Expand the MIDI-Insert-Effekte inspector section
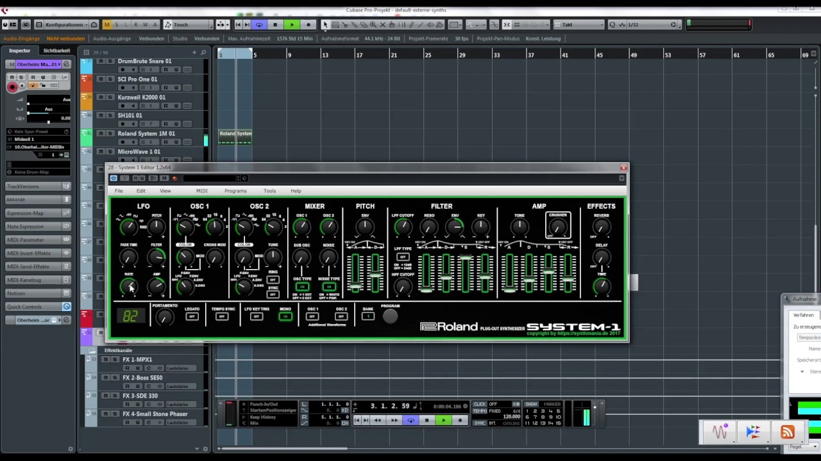The image size is (821, 461). [x=38, y=254]
